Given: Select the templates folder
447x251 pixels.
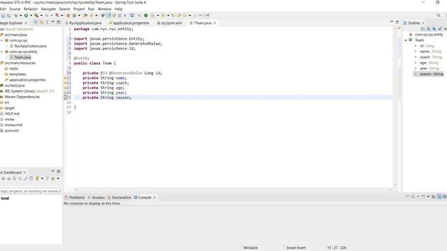Looking at the screenshot, I should (17, 75).
